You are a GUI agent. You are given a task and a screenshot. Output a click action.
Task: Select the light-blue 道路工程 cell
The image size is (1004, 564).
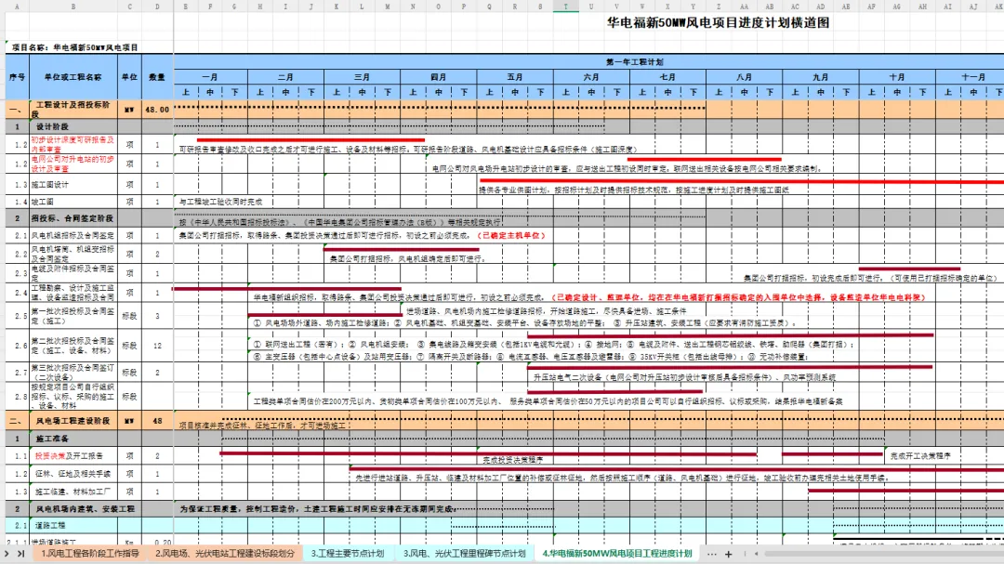[x=73, y=526]
